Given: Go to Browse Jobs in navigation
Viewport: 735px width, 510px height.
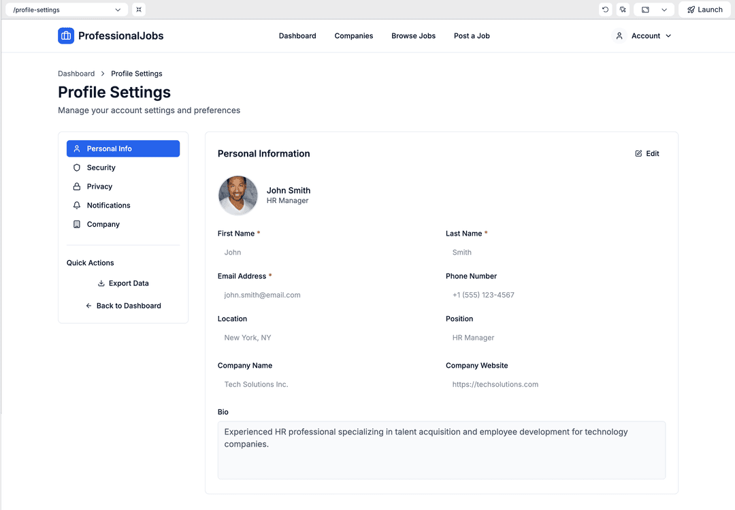Looking at the screenshot, I should point(413,36).
